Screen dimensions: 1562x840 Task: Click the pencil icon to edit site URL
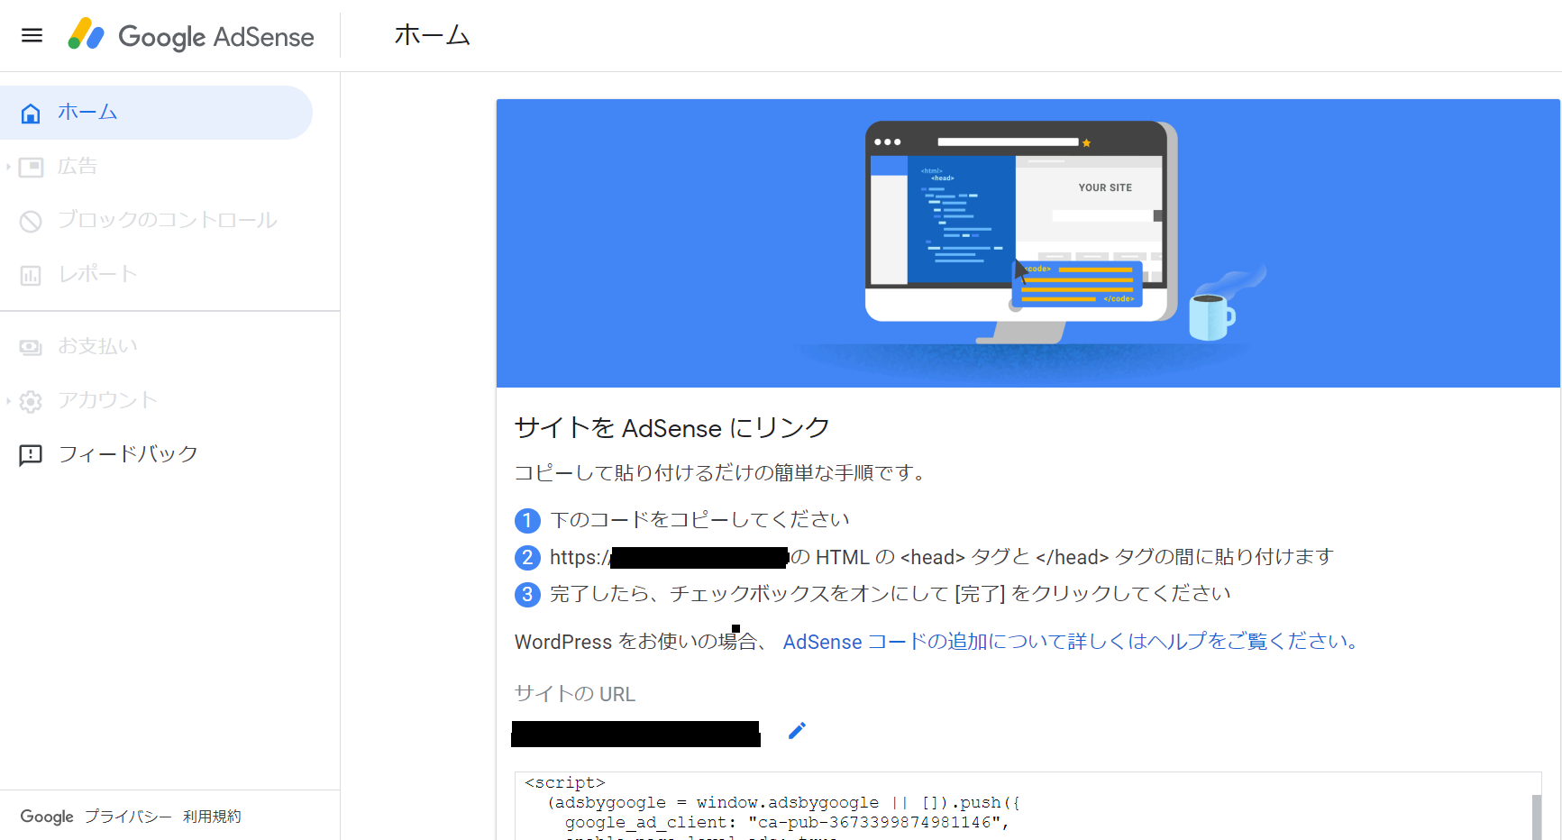tap(797, 730)
